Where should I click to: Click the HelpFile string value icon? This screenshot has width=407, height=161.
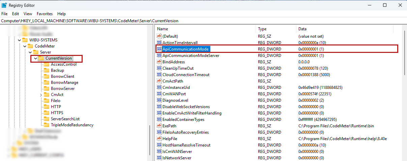(x=159, y=139)
